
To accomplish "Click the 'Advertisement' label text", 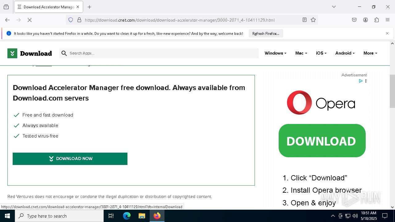I will tap(354, 75).
